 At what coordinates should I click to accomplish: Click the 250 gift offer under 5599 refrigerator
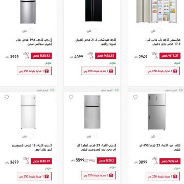pyautogui.click(x=99, y=175)
